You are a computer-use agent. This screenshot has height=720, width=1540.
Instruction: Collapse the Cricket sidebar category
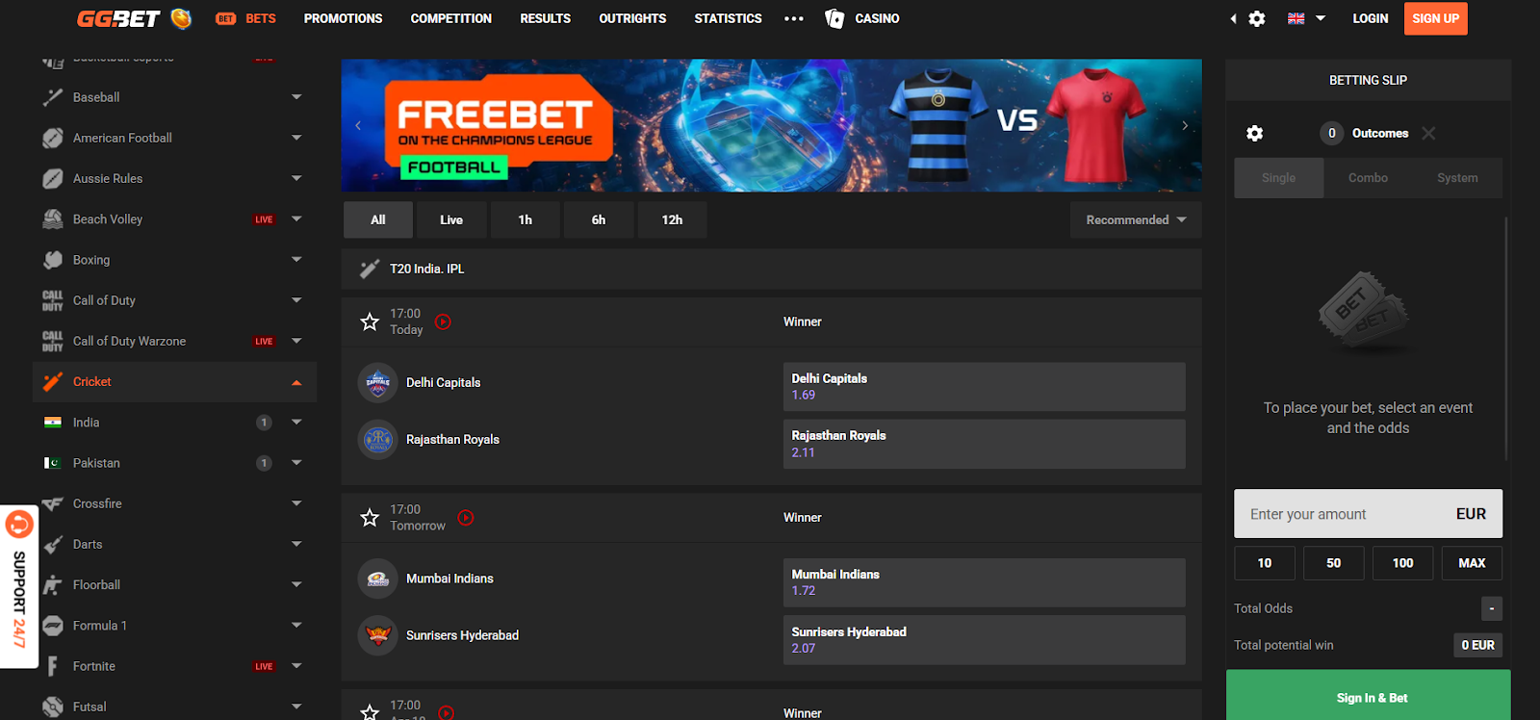[x=296, y=382]
